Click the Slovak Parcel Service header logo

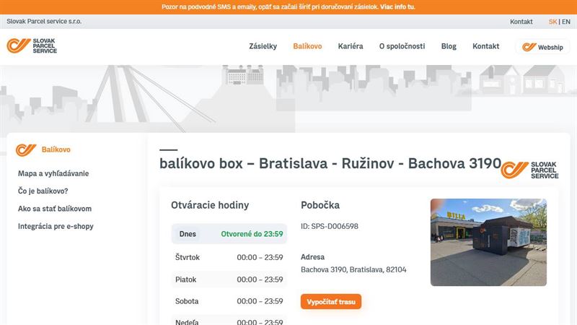(32, 45)
